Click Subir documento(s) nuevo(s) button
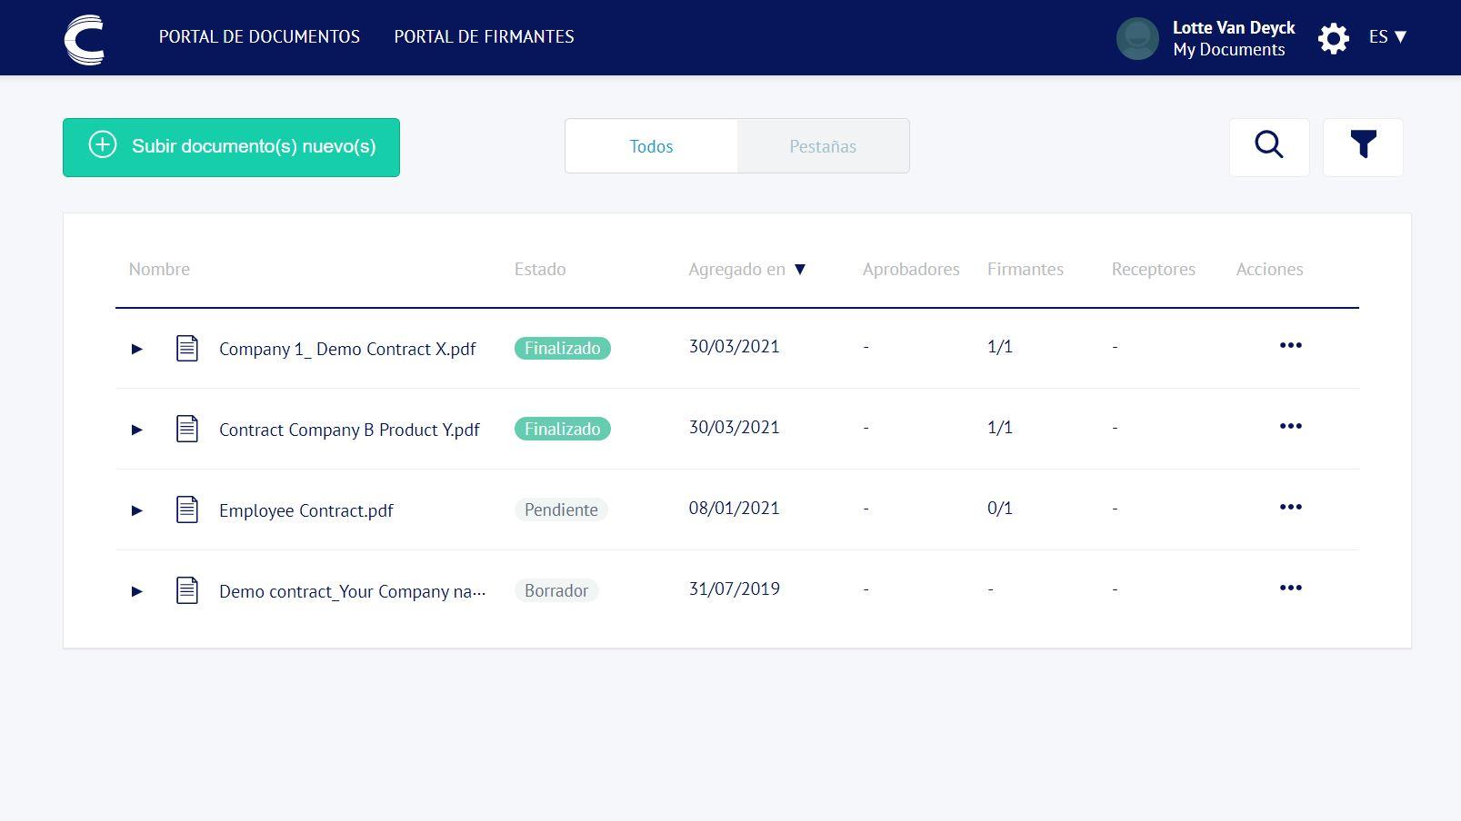 [231, 147]
